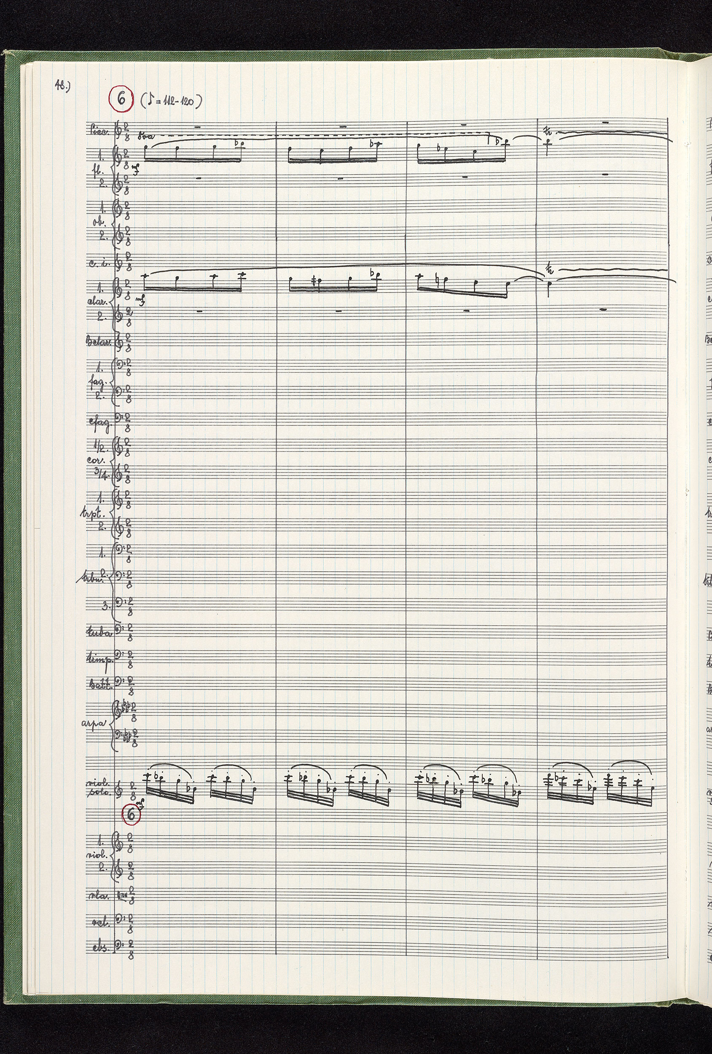Click the cfag. instrument label
The height and width of the screenshot is (1054, 712).
coord(99,422)
